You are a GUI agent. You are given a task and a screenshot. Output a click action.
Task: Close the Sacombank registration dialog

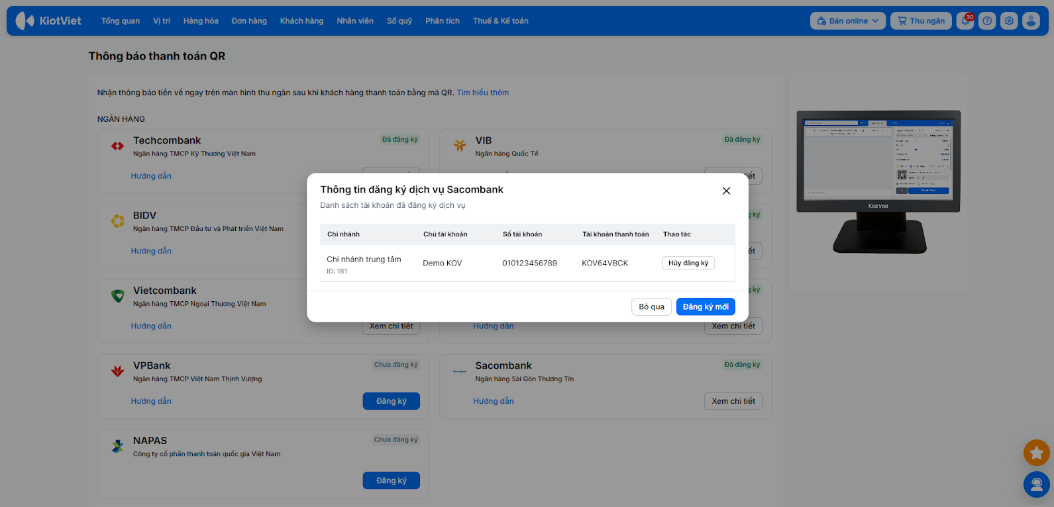[726, 191]
